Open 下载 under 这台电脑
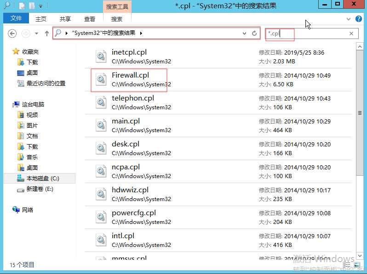 tap(32, 146)
